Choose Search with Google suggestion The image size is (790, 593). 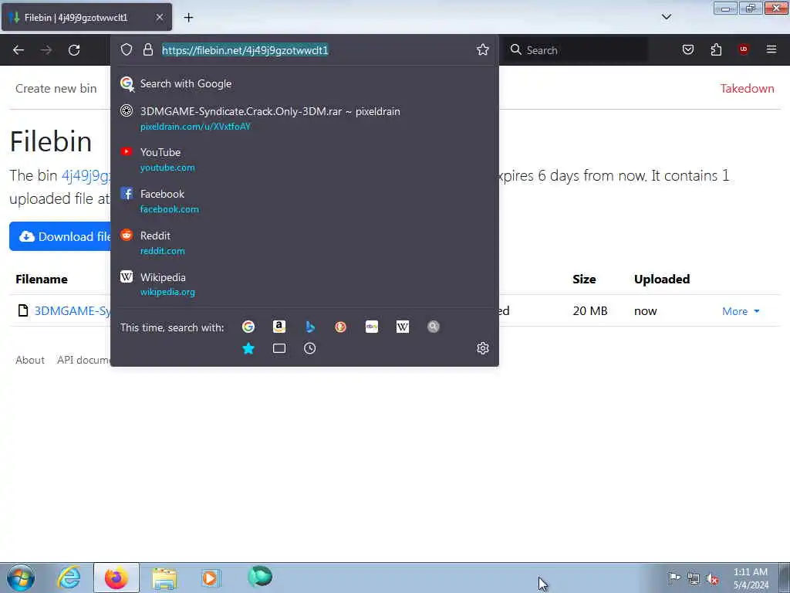(304, 83)
